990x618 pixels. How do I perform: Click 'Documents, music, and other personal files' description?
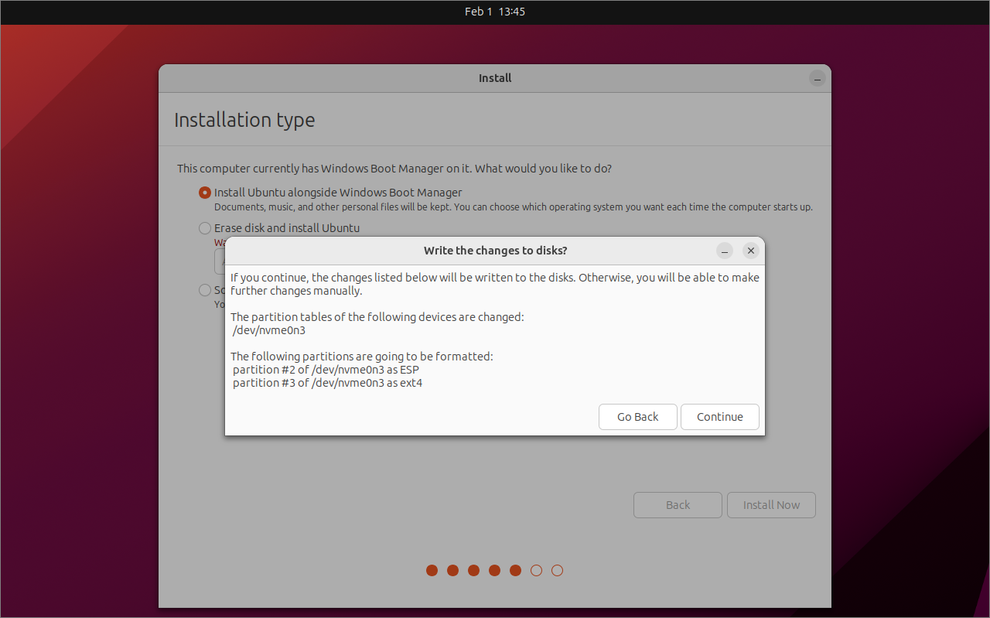pos(513,207)
